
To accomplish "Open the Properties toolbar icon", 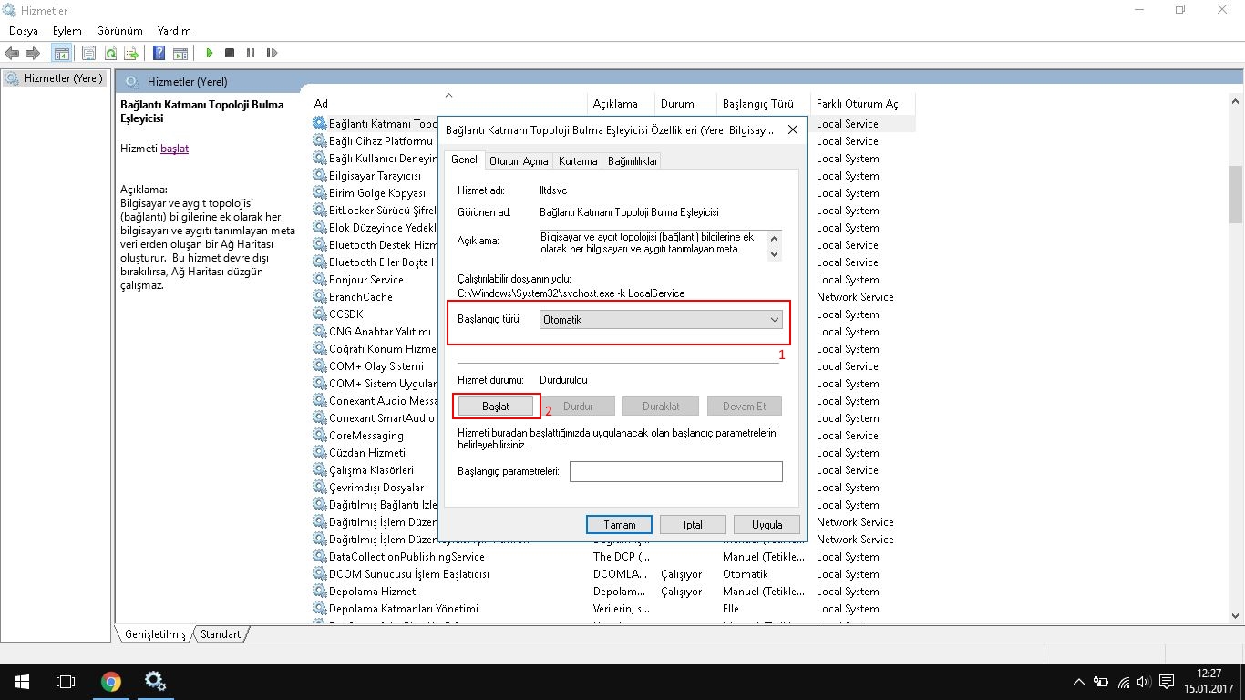I will [89, 53].
